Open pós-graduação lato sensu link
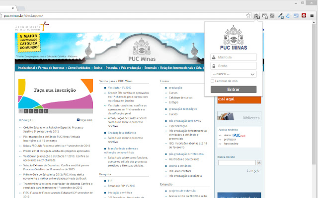This screenshot has height=198, width=318. click(x=185, y=121)
